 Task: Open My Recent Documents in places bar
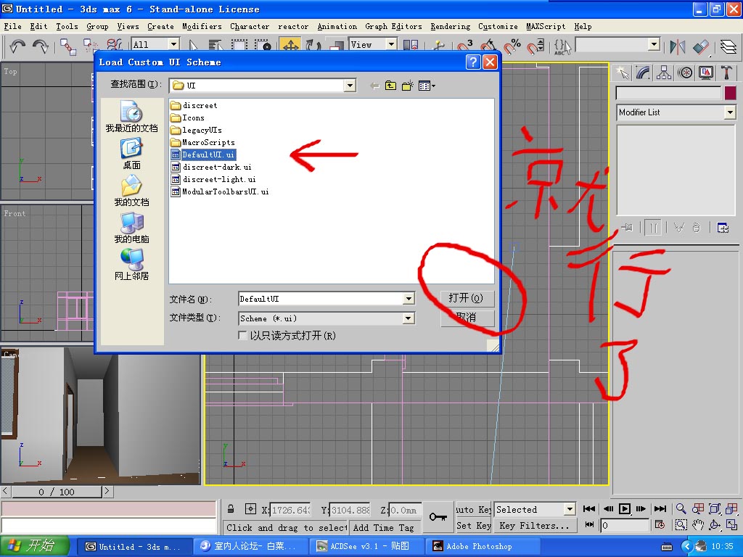pos(131,117)
